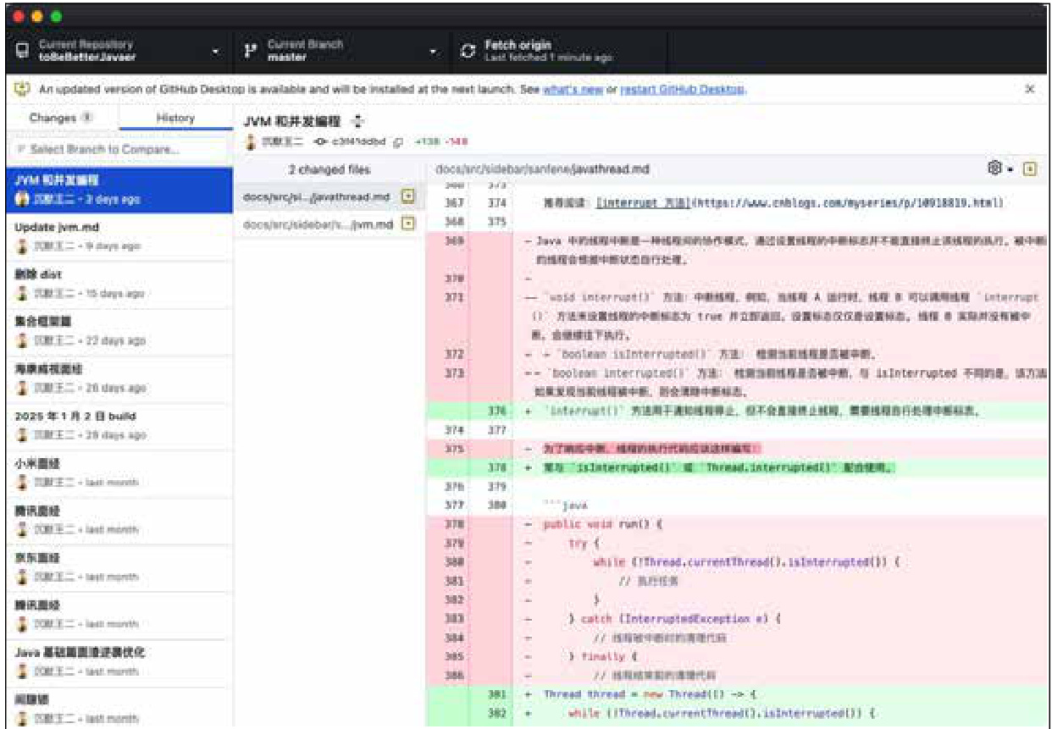The height and width of the screenshot is (729, 1052).
Task: Select the "小米面经" commit
Action: [x=119, y=473]
